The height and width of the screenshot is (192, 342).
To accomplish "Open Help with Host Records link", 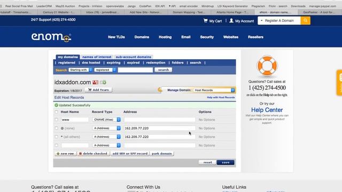I will click(221, 97).
